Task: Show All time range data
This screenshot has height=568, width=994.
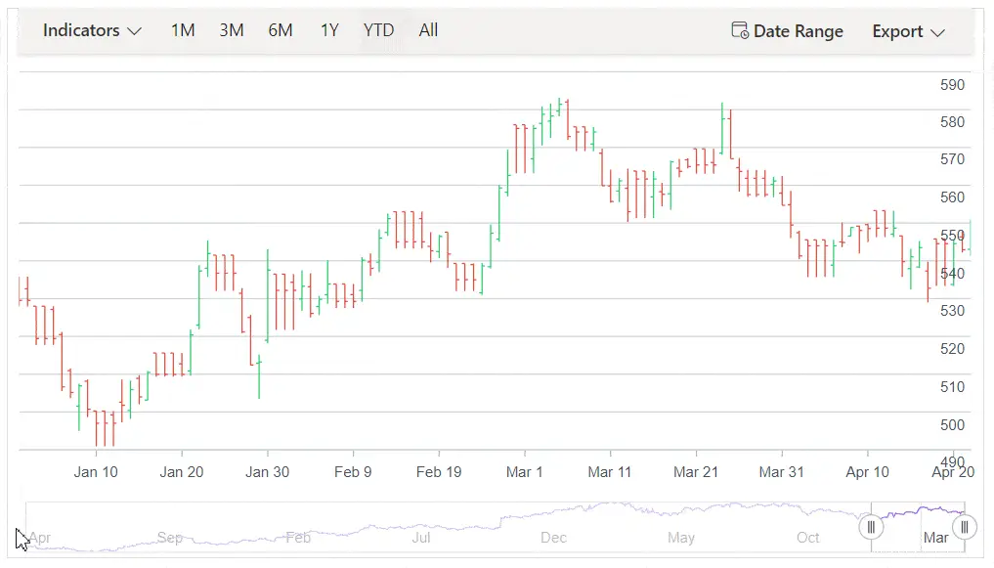Action: [x=428, y=30]
